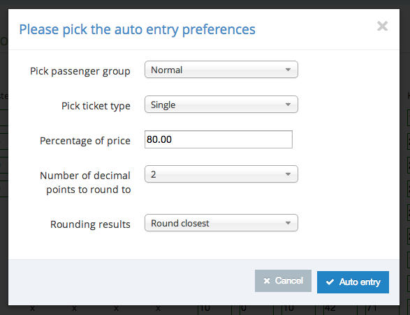
Task: Click the arrow on the Single dropdown
Action: (x=288, y=105)
